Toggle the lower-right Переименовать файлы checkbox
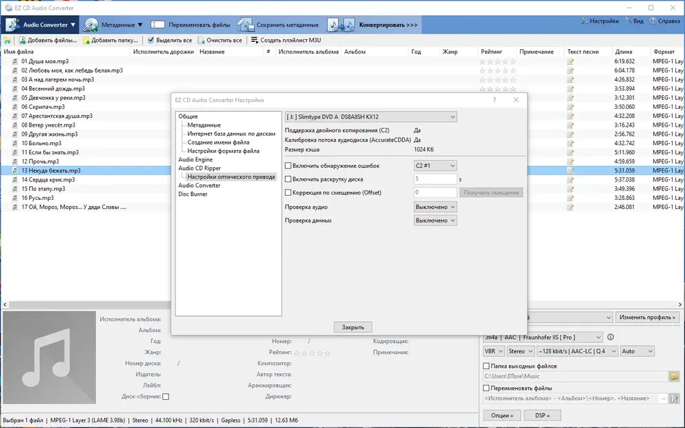This screenshot has width=685, height=428. 486,388
